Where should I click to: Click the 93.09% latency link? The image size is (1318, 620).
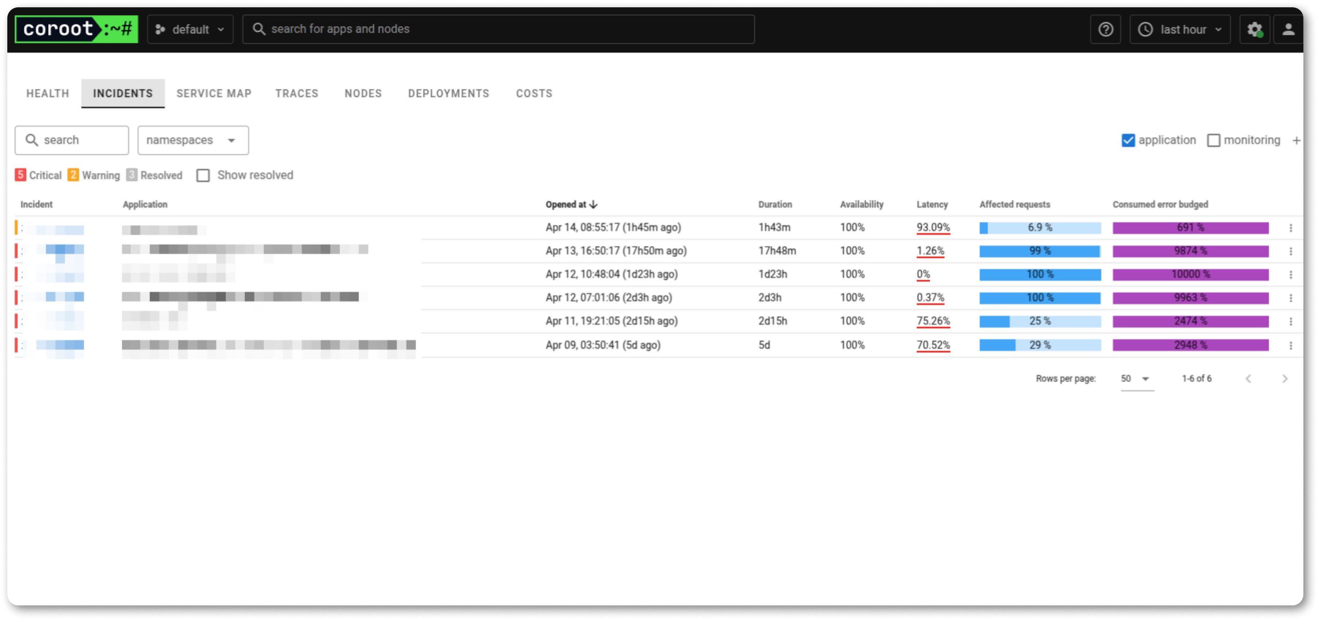point(933,227)
